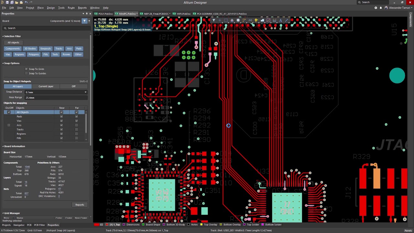Open the Place menu
This screenshot has width=414, height=233.
pos(40,8)
